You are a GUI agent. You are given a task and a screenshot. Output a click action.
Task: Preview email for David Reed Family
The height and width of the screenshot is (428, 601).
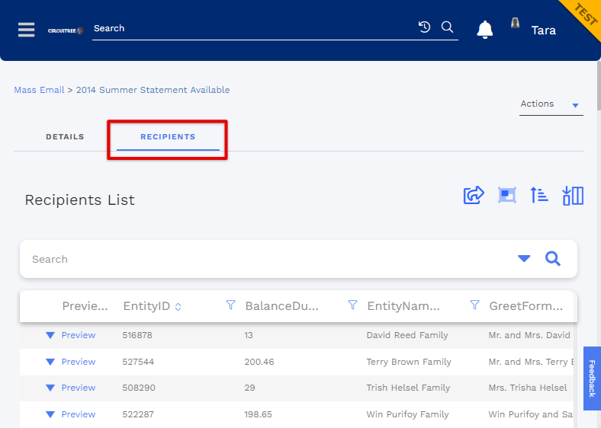(x=79, y=335)
